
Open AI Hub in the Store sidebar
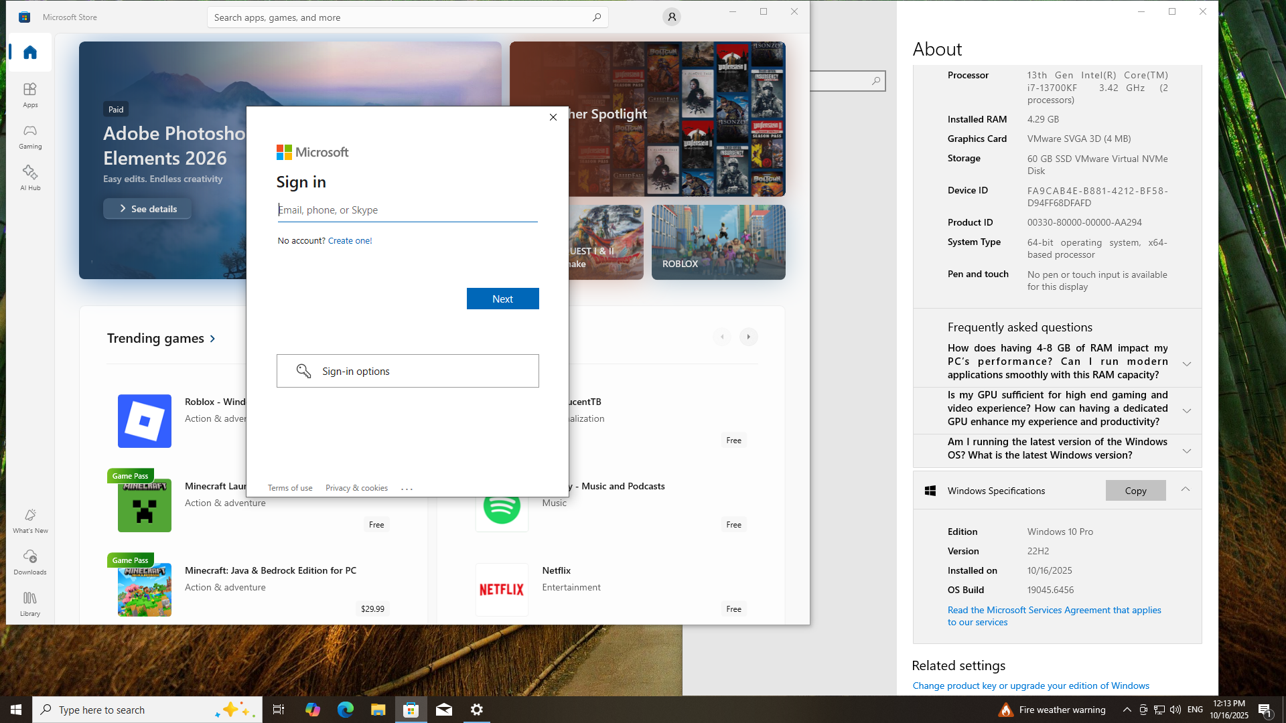click(x=30, y=178)
